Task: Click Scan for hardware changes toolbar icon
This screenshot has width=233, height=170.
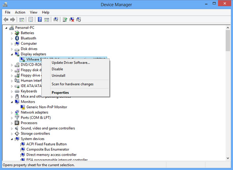Action: [x=56, y=19]
